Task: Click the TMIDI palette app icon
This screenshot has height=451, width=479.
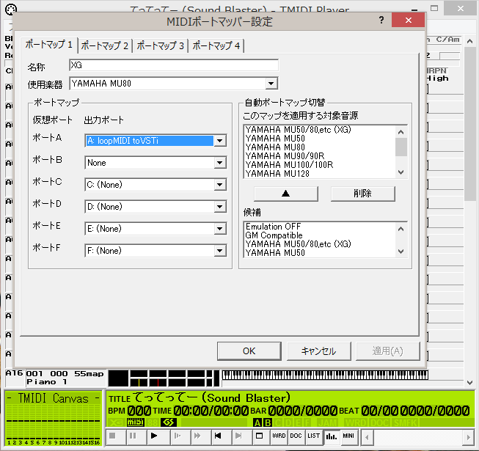Action: click(11, 9)
